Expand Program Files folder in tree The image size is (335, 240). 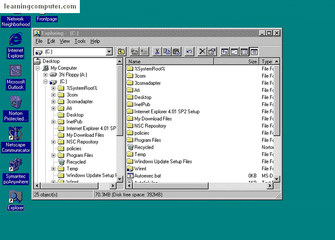tap(53, 155)
